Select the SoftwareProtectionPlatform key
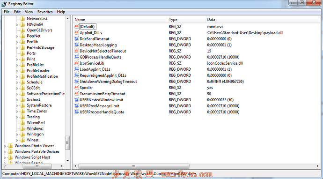323x179 pixels. [45, 94]
